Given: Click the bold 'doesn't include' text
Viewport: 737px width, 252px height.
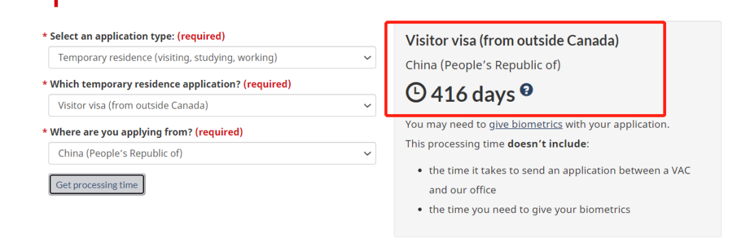Looking at the screenshot, I should [547, 143].
